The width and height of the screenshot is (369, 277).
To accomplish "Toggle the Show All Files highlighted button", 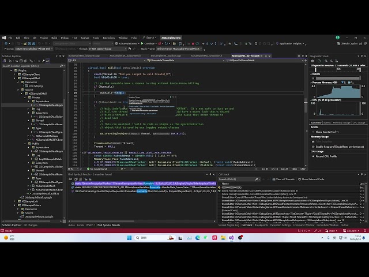I will [x=47, y=61].
